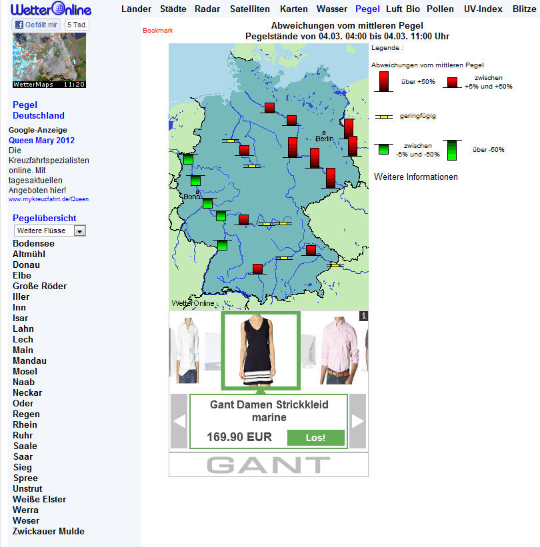Select the Pegel navigation item
The image size is (540, 547).
coord(367,9)
